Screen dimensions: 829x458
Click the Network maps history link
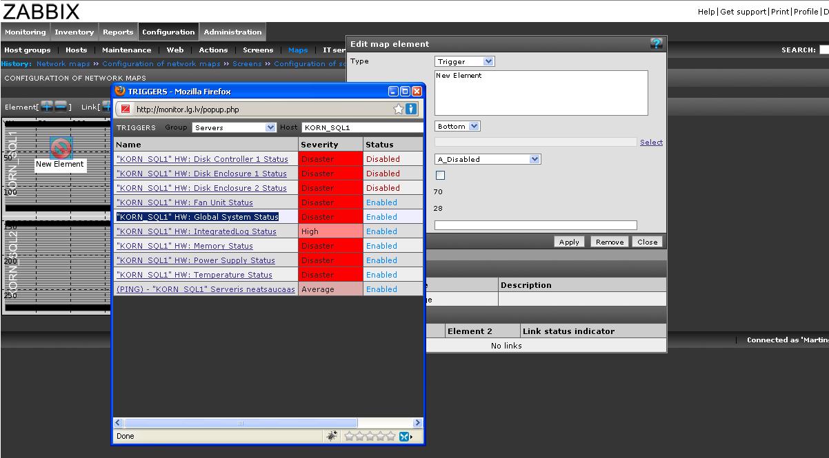tap(63, 63)
